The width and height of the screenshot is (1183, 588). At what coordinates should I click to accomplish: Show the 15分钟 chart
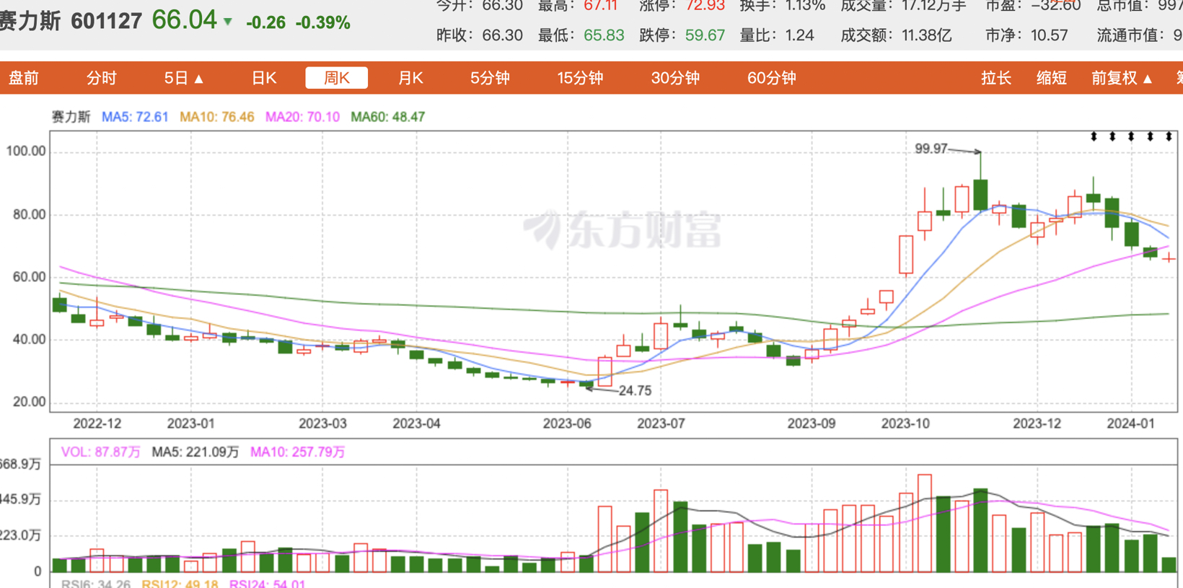580,78
